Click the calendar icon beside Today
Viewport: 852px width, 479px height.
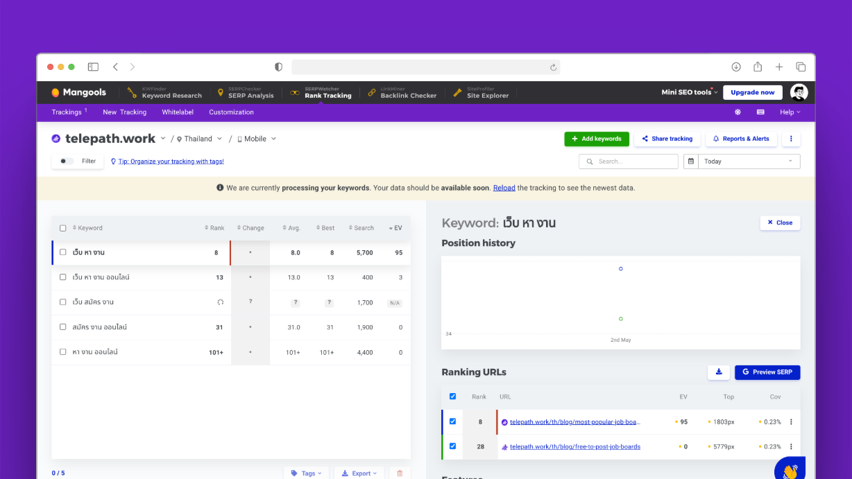pyautogui.click(x=691, y=162)
